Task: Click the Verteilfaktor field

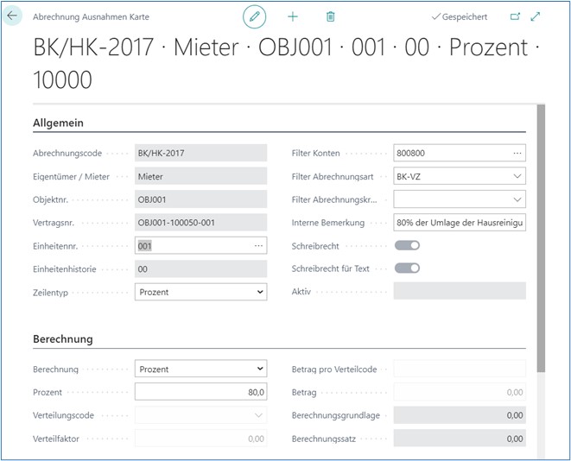Action: click(x=200, y=439)
